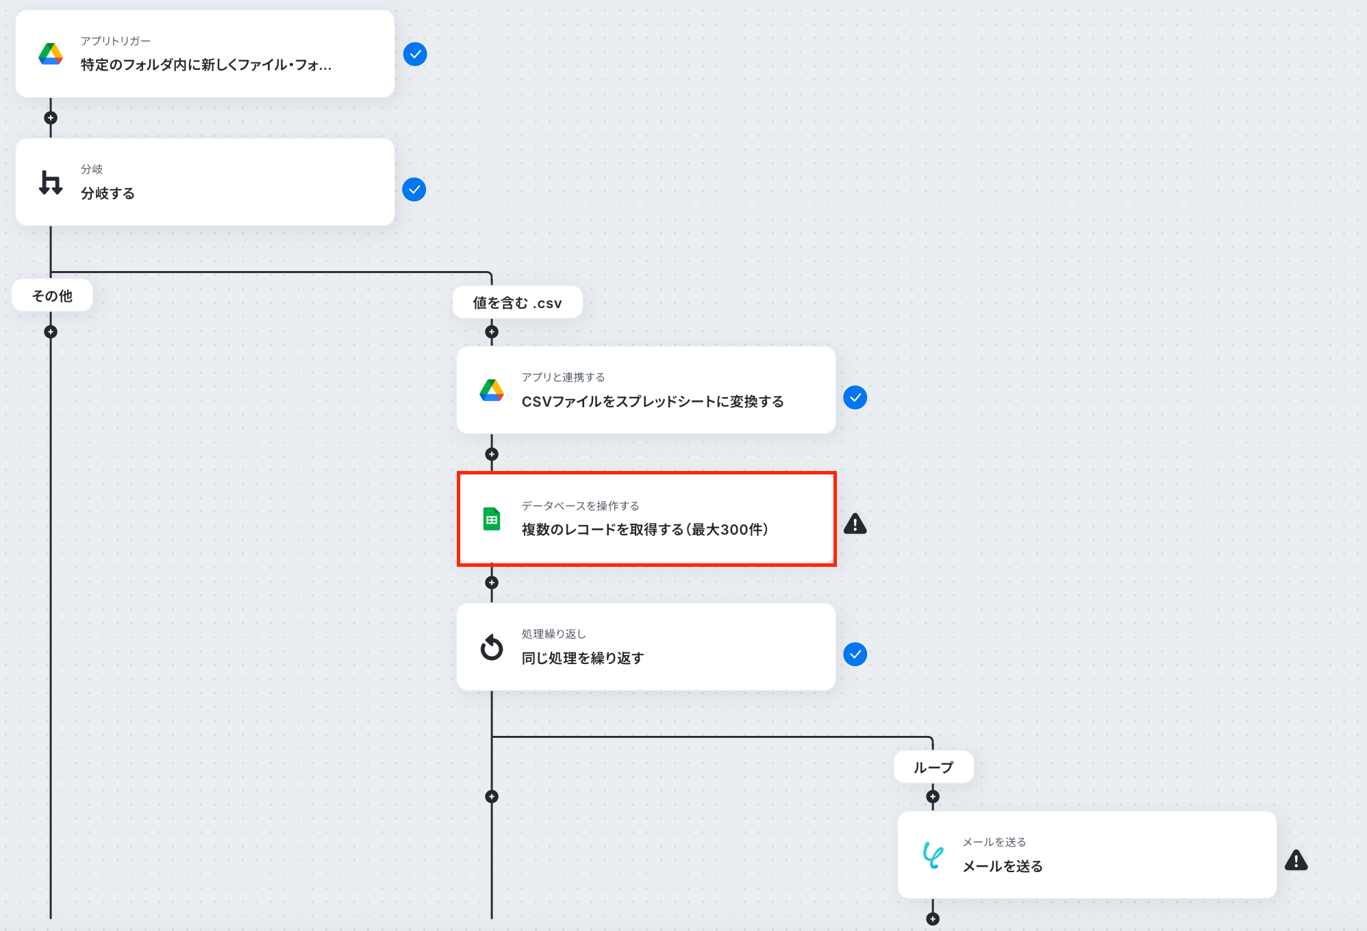The image size is (1367, 931).
Task: Add step under ループ label
Action: coord(933,797)
